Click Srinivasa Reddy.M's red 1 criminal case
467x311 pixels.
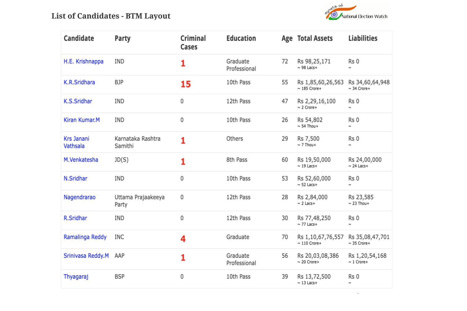click(x=183, y=258)
